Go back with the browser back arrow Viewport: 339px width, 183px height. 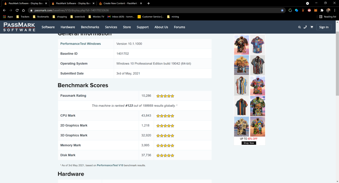(4, 10)
